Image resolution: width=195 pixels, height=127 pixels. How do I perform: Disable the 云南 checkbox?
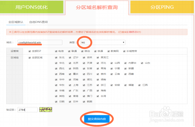click(112, 74)
